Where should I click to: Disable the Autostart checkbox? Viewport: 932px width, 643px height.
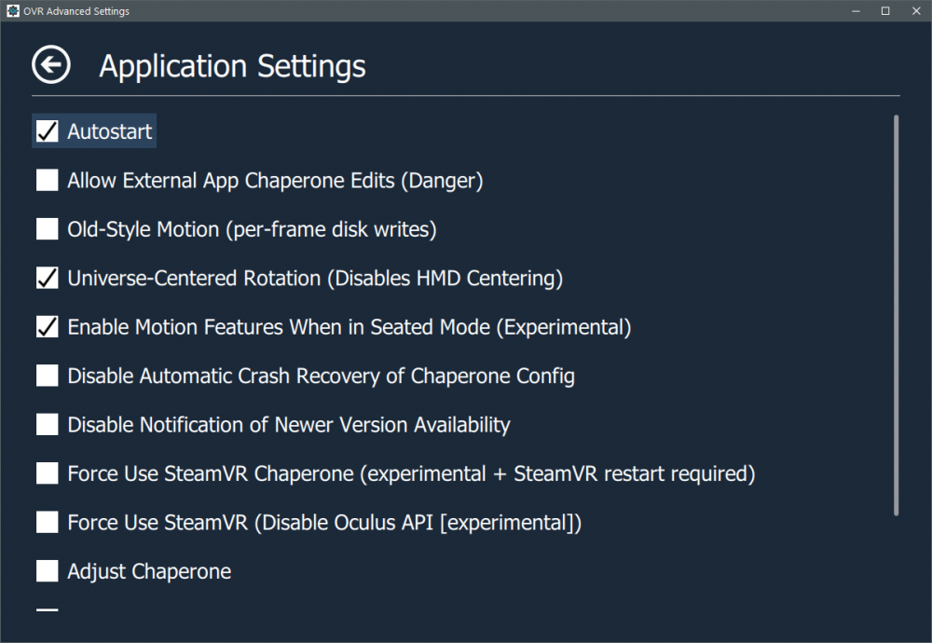coord(48,131)
